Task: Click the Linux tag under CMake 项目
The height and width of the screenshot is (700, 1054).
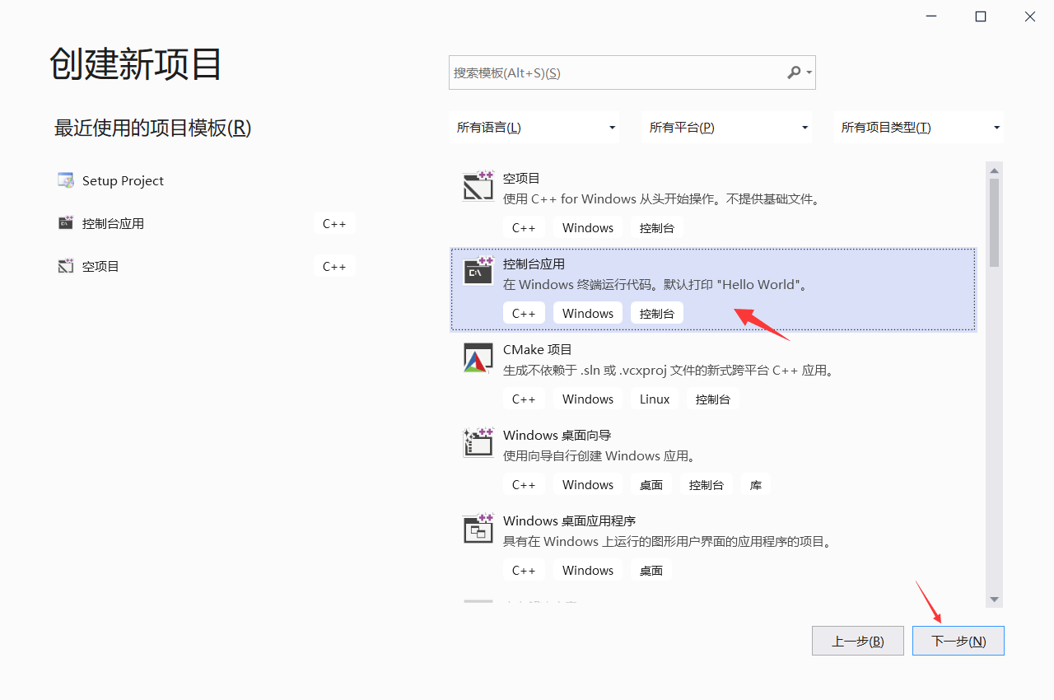Action: click(655, 399)
